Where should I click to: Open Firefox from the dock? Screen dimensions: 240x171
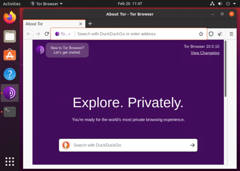(x=10, y=18)
